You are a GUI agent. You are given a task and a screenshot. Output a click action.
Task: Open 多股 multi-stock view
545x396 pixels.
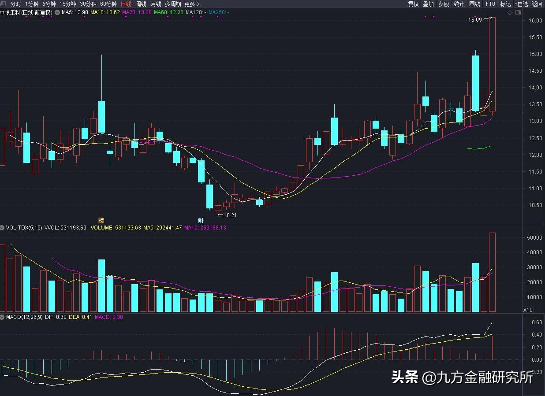tap(443, 4)
